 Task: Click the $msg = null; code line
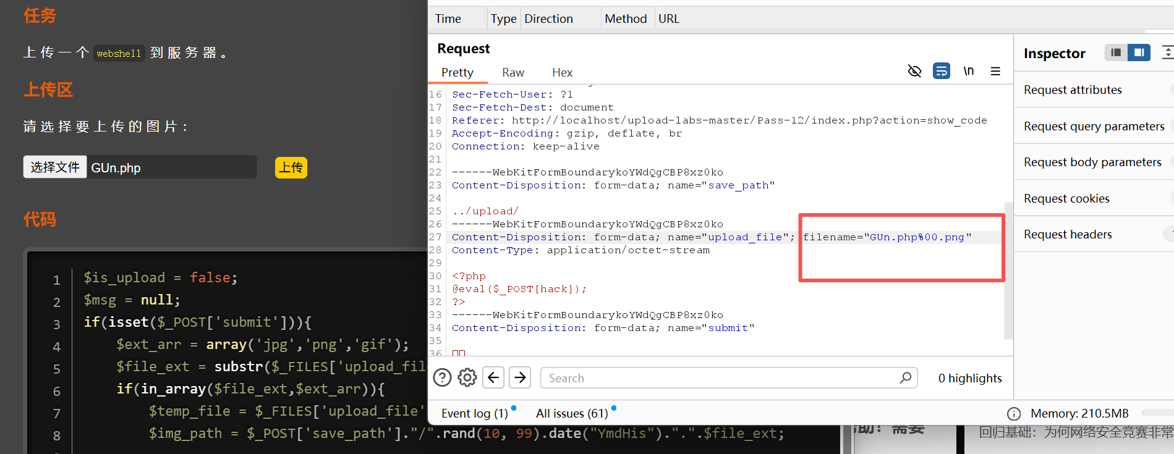pyautogui.click(x=132, y=300)
